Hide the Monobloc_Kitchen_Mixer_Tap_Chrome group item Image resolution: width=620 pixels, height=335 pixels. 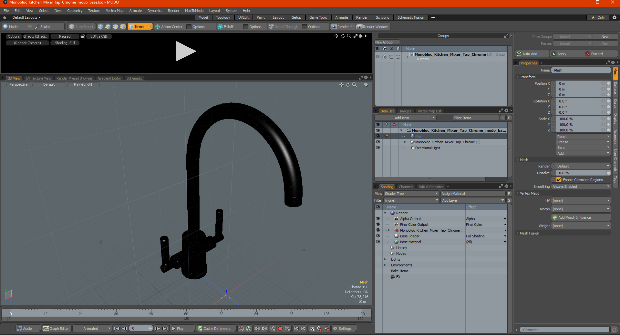(x=378, y=142)
